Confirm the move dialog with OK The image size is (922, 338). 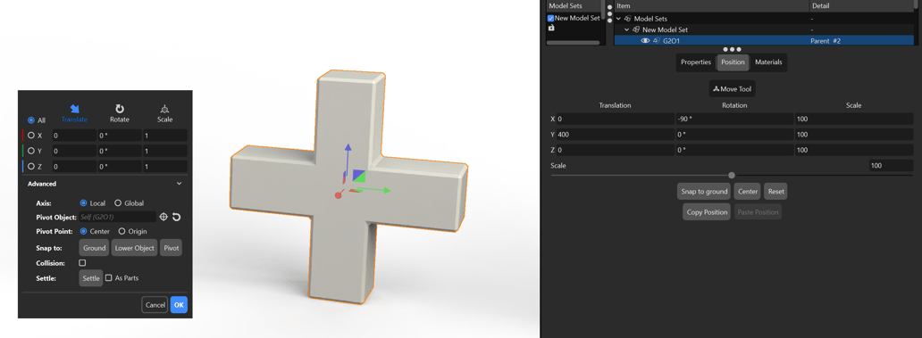pyautogui.click(x=179, y=305)
